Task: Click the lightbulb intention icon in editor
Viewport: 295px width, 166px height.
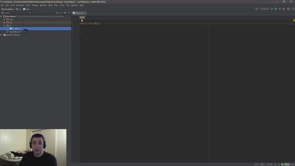Action: (82, 21)
